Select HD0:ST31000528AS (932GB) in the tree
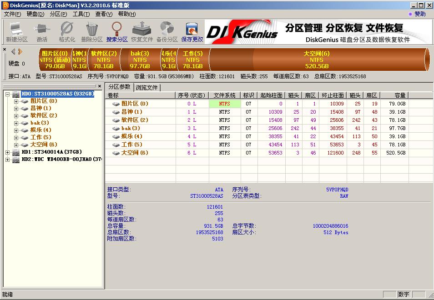The image size is (434, 300). click(x=58, y=94)
